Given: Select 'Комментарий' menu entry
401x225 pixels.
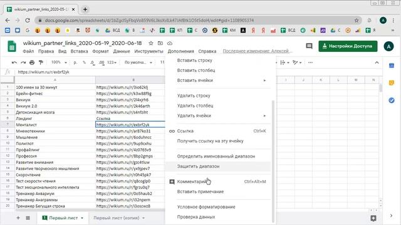Looking at the screenshot, I should (218, 182).
